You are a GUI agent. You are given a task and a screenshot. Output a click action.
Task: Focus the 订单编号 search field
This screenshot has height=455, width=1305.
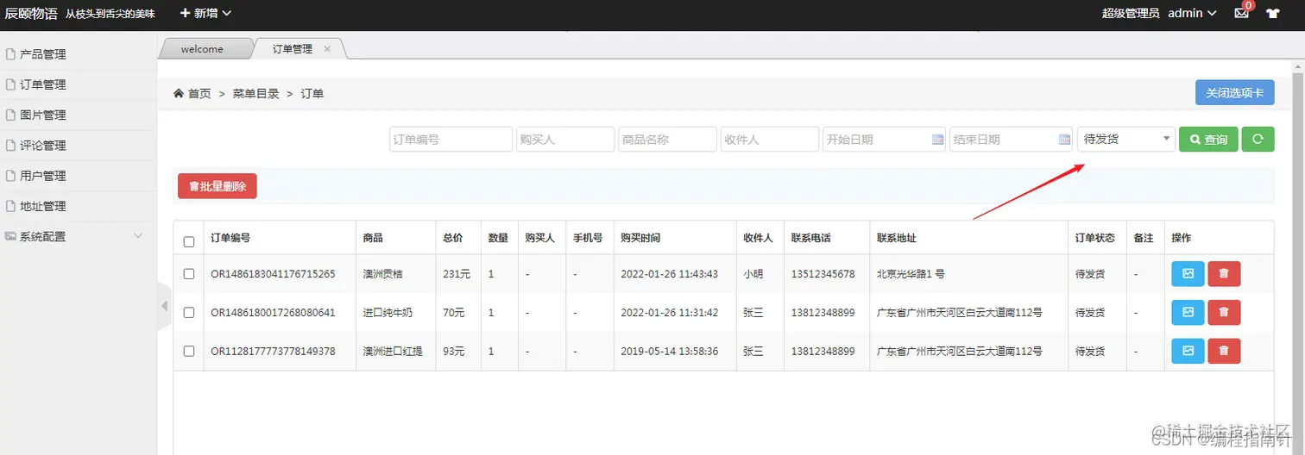[x=451, y=139]
